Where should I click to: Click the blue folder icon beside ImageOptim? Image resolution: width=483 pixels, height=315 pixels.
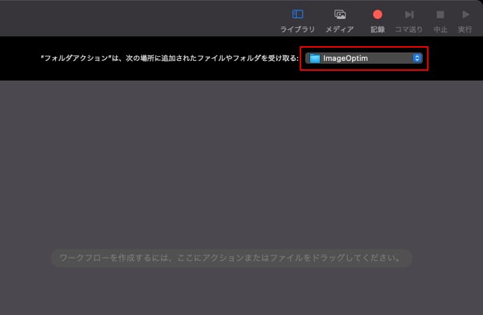pos(315,59)
